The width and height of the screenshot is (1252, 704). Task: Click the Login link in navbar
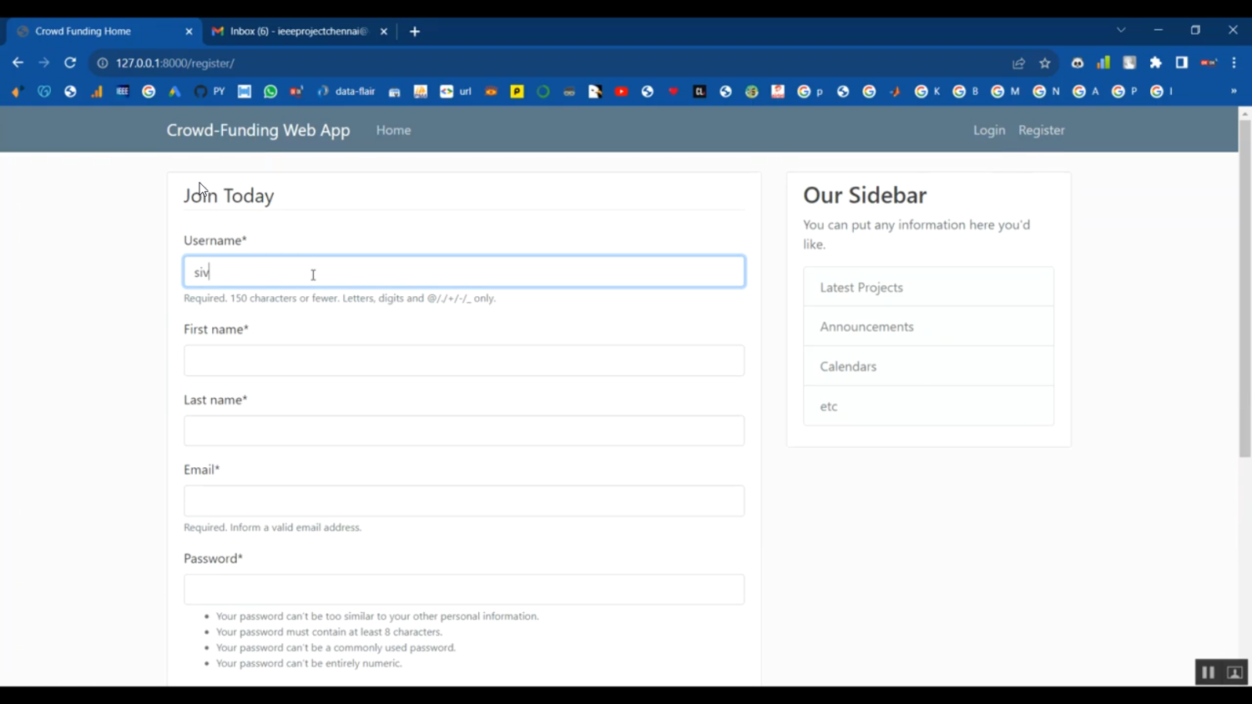click(988, 130)
